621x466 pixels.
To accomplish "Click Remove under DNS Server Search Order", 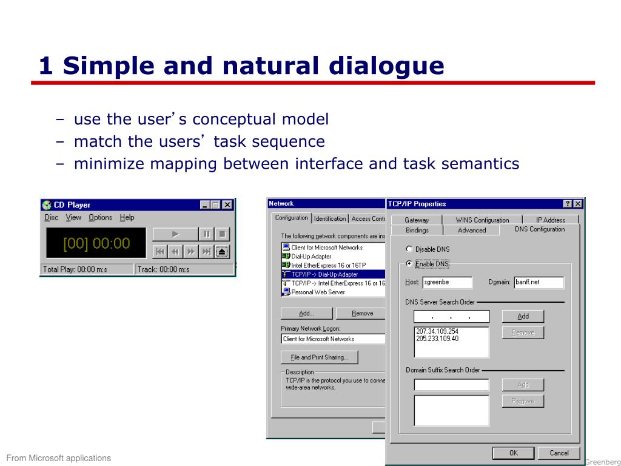I will point(523,333).
